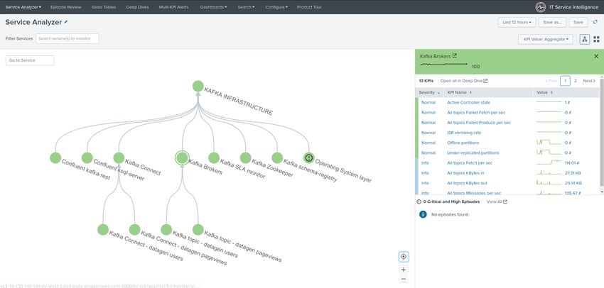Open Kafka Brokers in new window icon
The image size is (604, 288).
[x=455, y=56]
